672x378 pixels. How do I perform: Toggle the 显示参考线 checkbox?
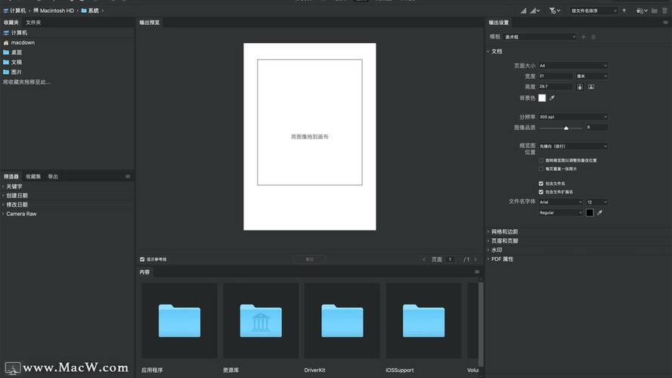142,259
